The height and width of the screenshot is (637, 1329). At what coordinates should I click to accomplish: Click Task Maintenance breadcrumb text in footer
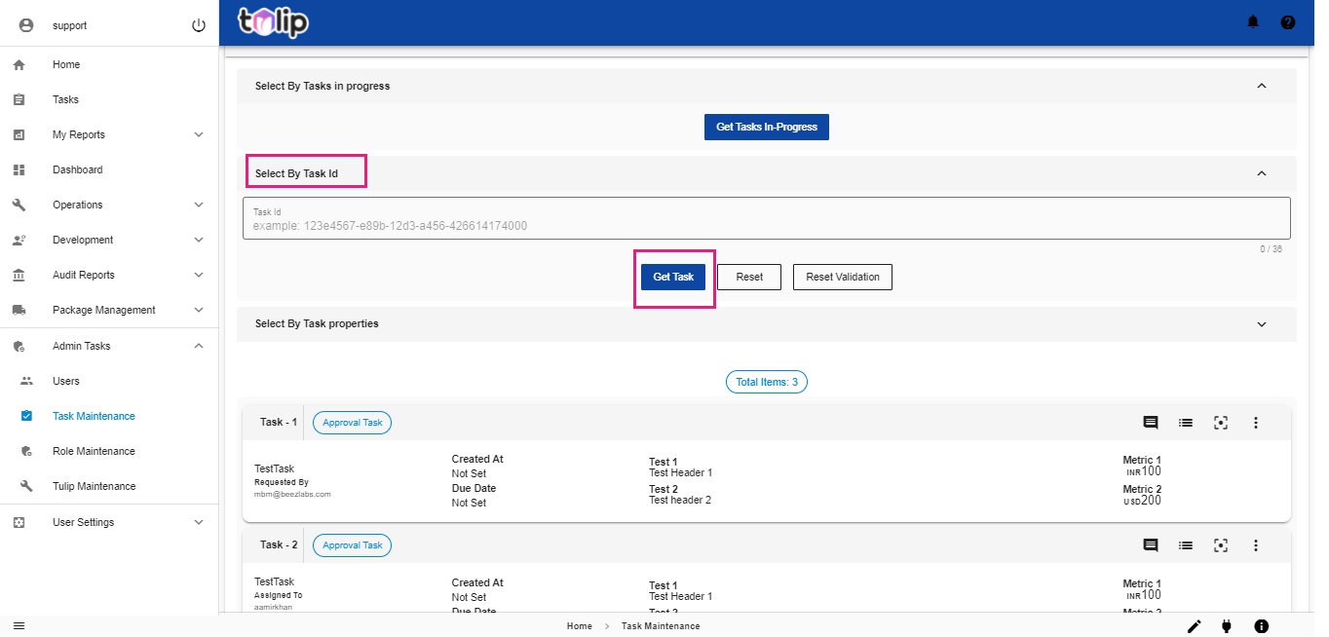pos(661,626)
